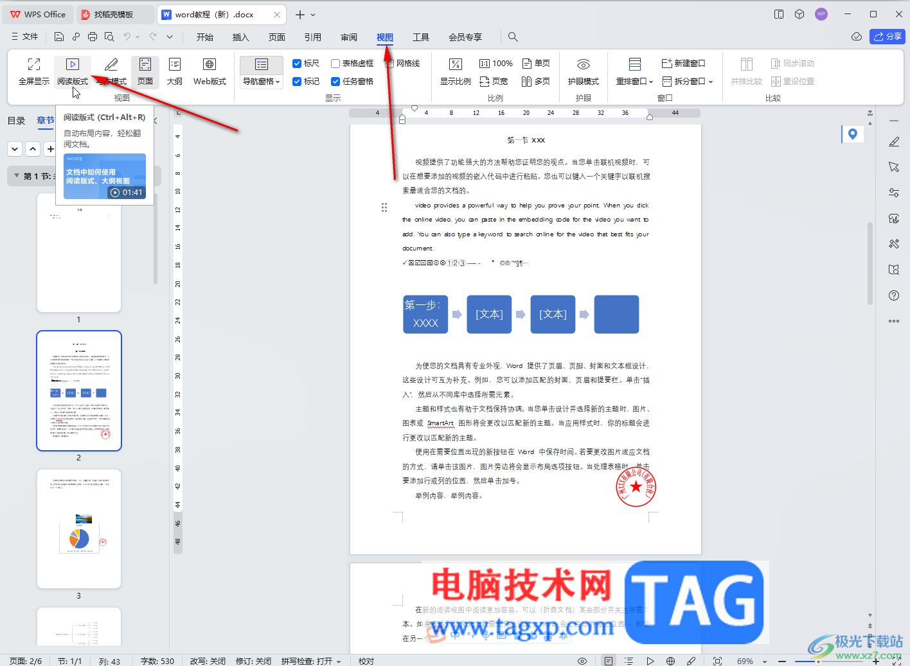Viewport: 910px width, 666px height.
Task: Open spell check (拼写检查) dropdown
Action: click(x=311, y=661)
